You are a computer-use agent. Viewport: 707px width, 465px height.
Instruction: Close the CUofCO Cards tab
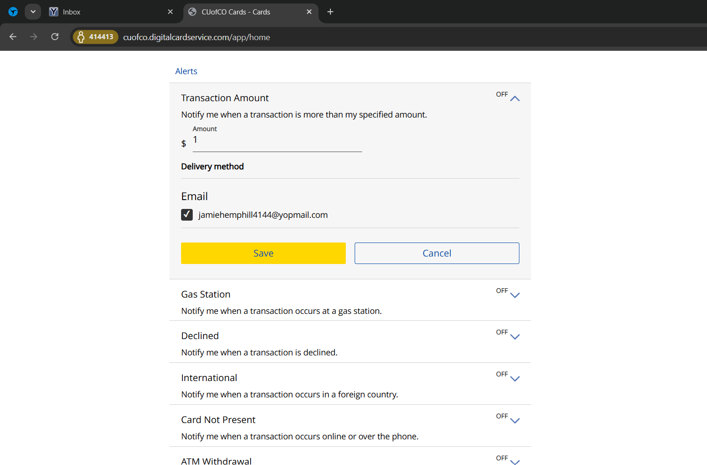pyautogui.click(x=309, y=12)
